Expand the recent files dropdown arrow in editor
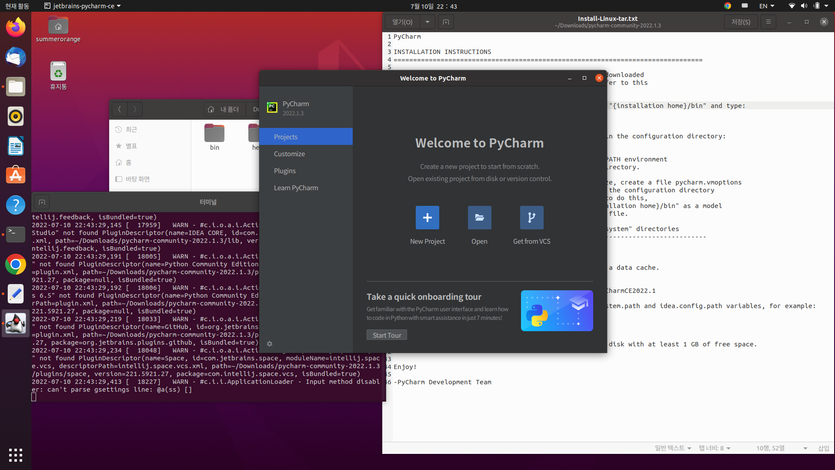 tap(428, 22)
